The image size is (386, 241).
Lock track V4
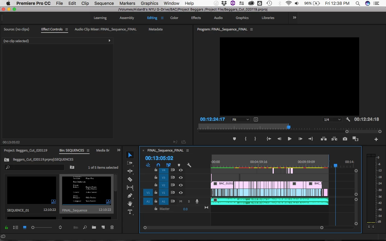click(156, 170)
